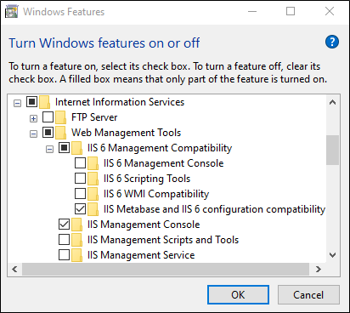Click the Web Management Tools folder icon
The height and width of the screenshot is (313, 350).
(x=60, y=133)
